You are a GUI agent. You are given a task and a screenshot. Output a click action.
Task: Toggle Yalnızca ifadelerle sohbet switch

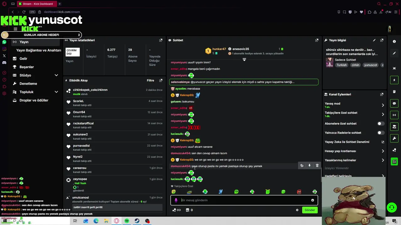point(381,133)
